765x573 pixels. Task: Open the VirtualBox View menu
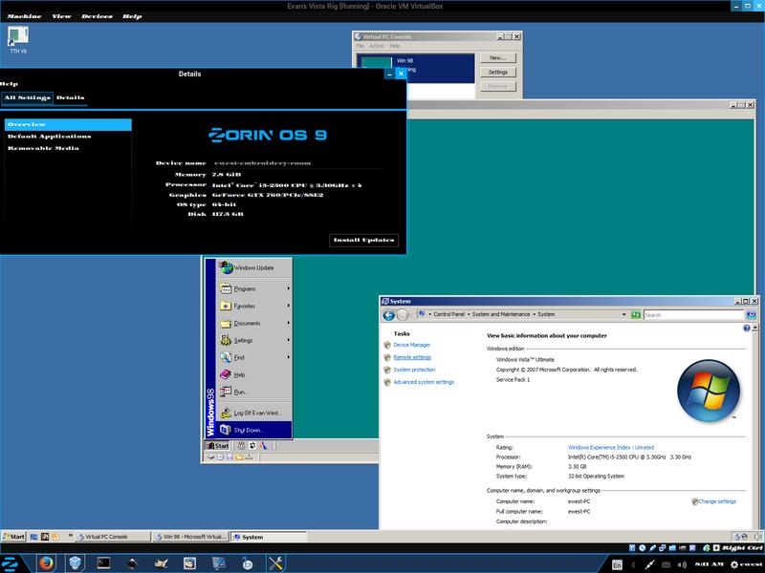click(61, 16)
